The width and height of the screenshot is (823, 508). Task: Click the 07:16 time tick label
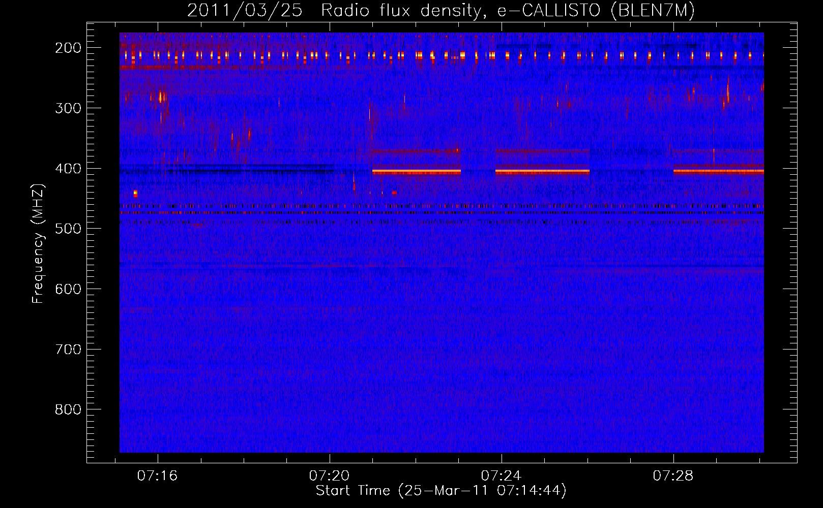(x=157, y=476)
